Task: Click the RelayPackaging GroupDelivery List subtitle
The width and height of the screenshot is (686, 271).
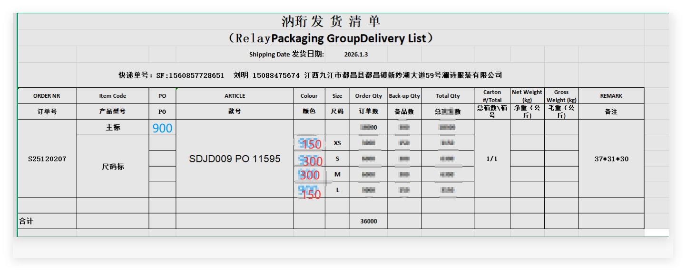Action: point(331,38)
